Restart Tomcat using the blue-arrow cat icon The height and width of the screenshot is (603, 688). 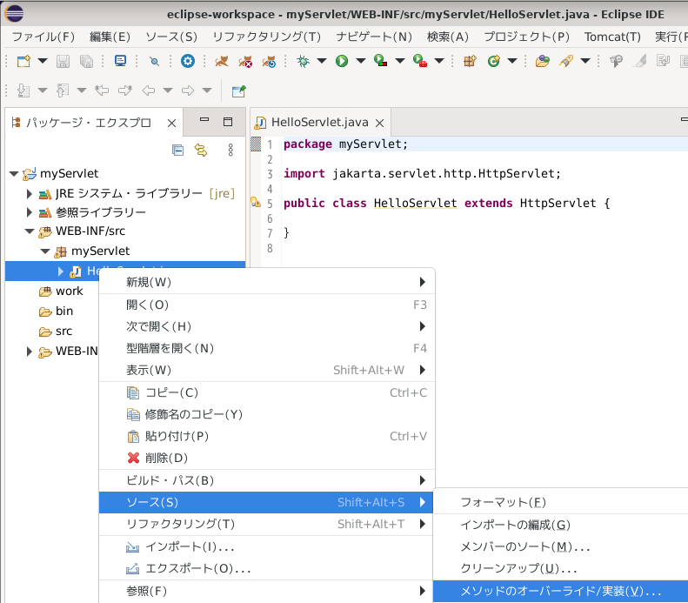(269, 61)
